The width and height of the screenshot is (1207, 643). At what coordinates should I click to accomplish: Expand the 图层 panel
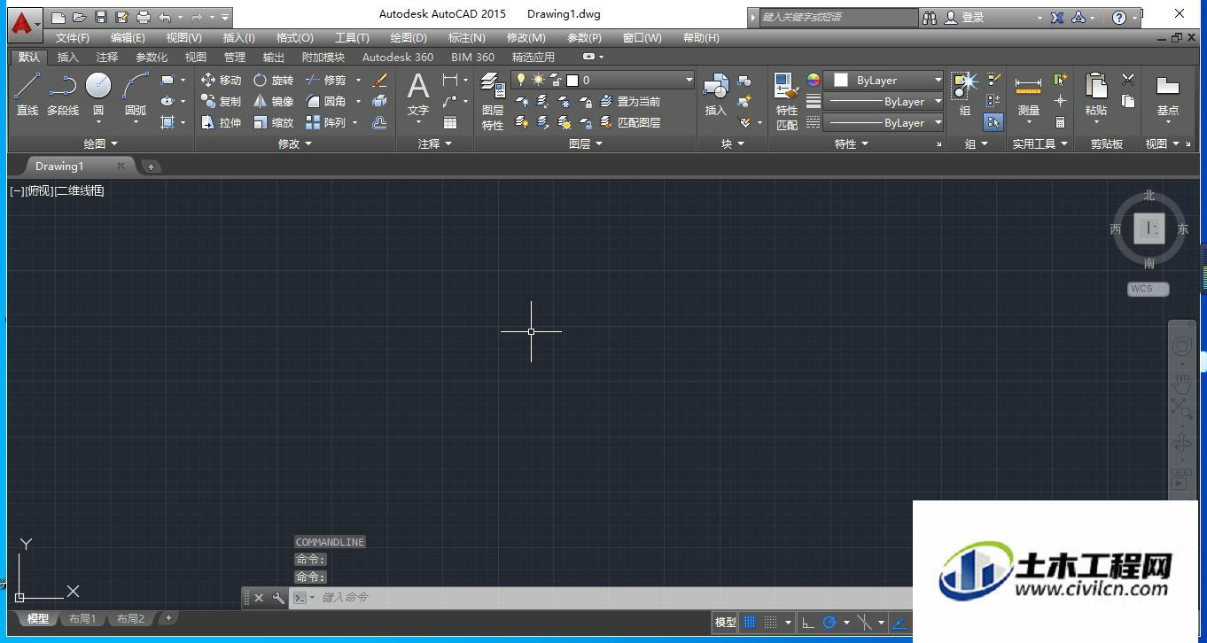(x=586, y=143)
